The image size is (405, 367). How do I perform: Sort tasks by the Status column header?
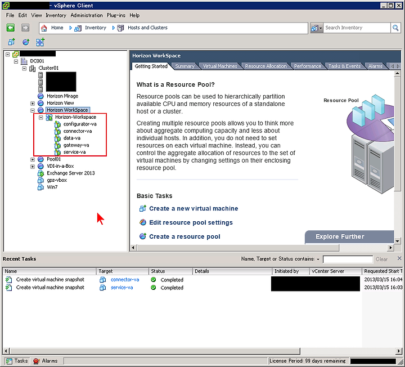(171, 271)
